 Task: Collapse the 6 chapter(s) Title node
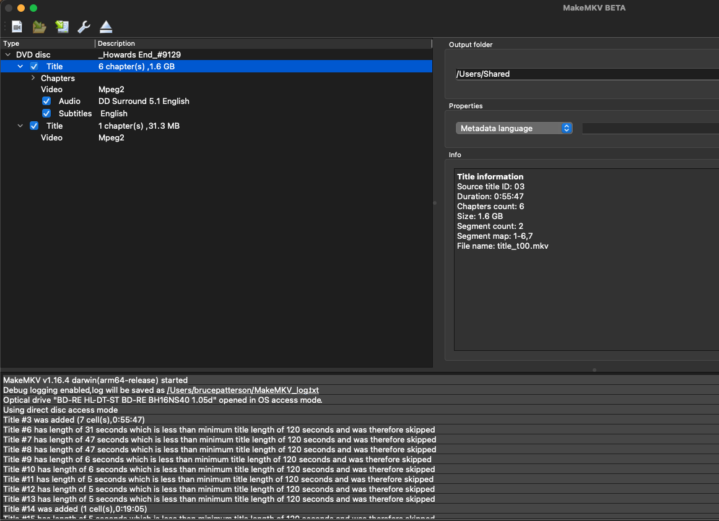(x=20, y=66)
